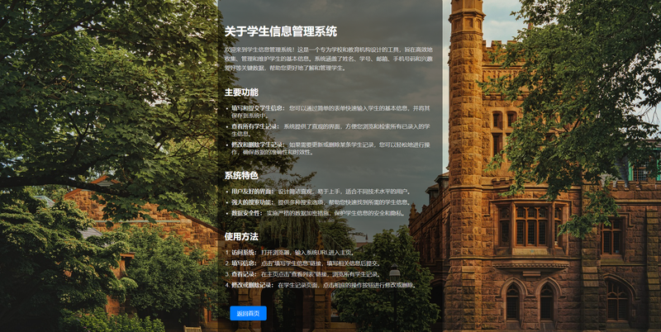This screenshot has width=661, height=332.
Task: Click step 4 text 修改或删除记录
Action: coord(252,285)
